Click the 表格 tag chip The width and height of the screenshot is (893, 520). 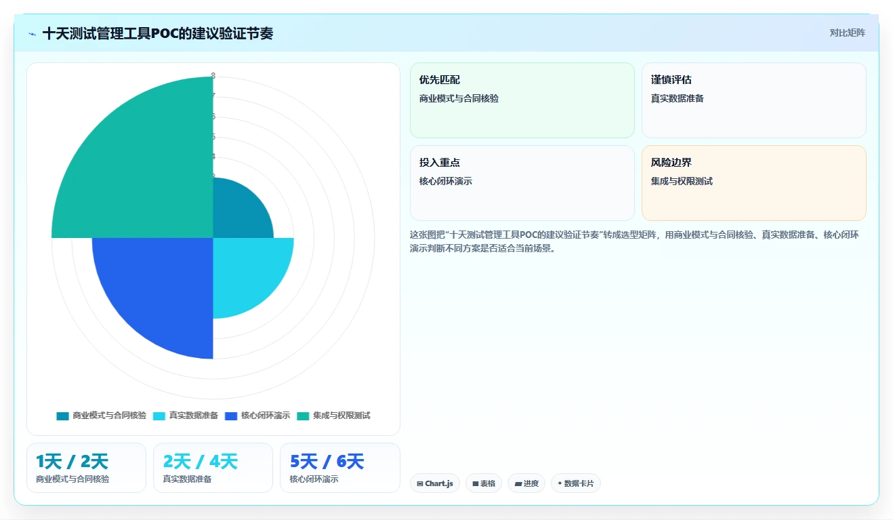click(484, 483)
